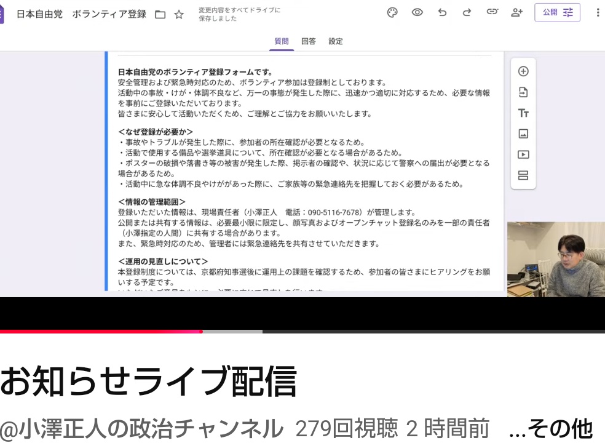The height and width of the screenshot is (443, 605).
Task: Undo the last change
Action: click(442, 13)
